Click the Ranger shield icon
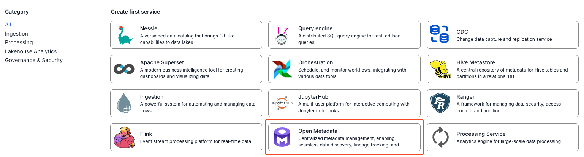584x157 pixels. click(440, 104)
